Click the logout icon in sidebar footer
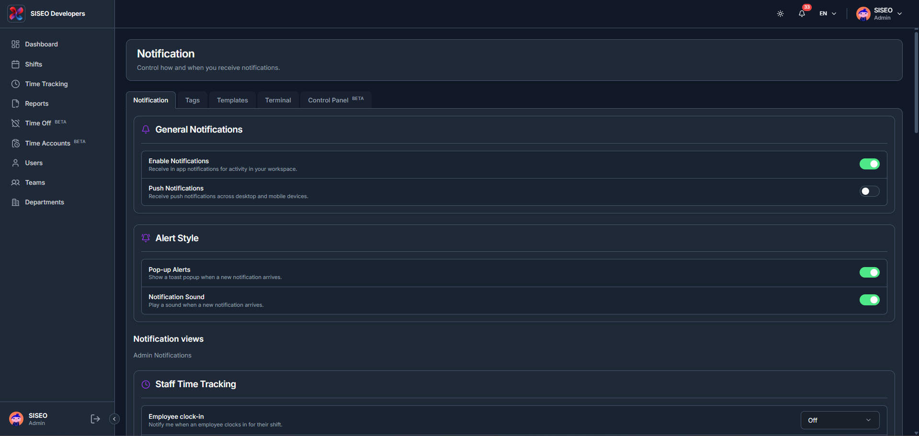The image size is (919, 436). pyautogui.click(x=95, y=419)
